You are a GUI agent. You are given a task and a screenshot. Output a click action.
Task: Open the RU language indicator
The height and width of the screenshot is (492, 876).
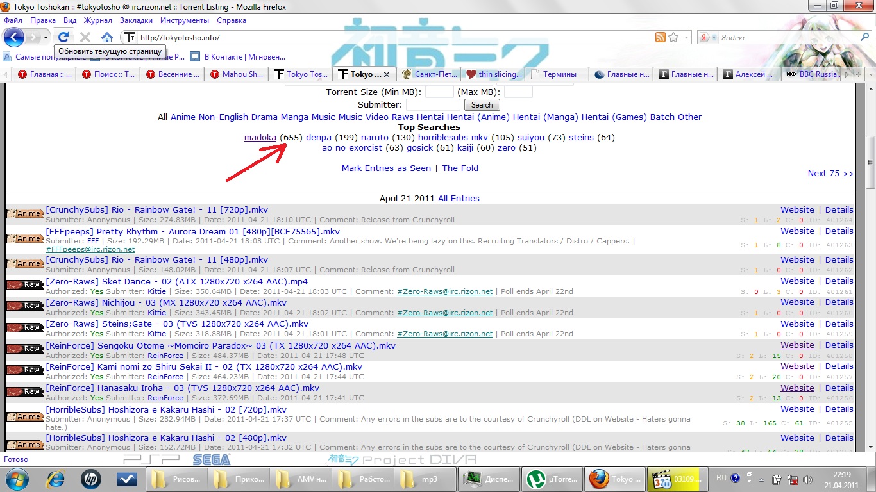click(x=721, y=478)
